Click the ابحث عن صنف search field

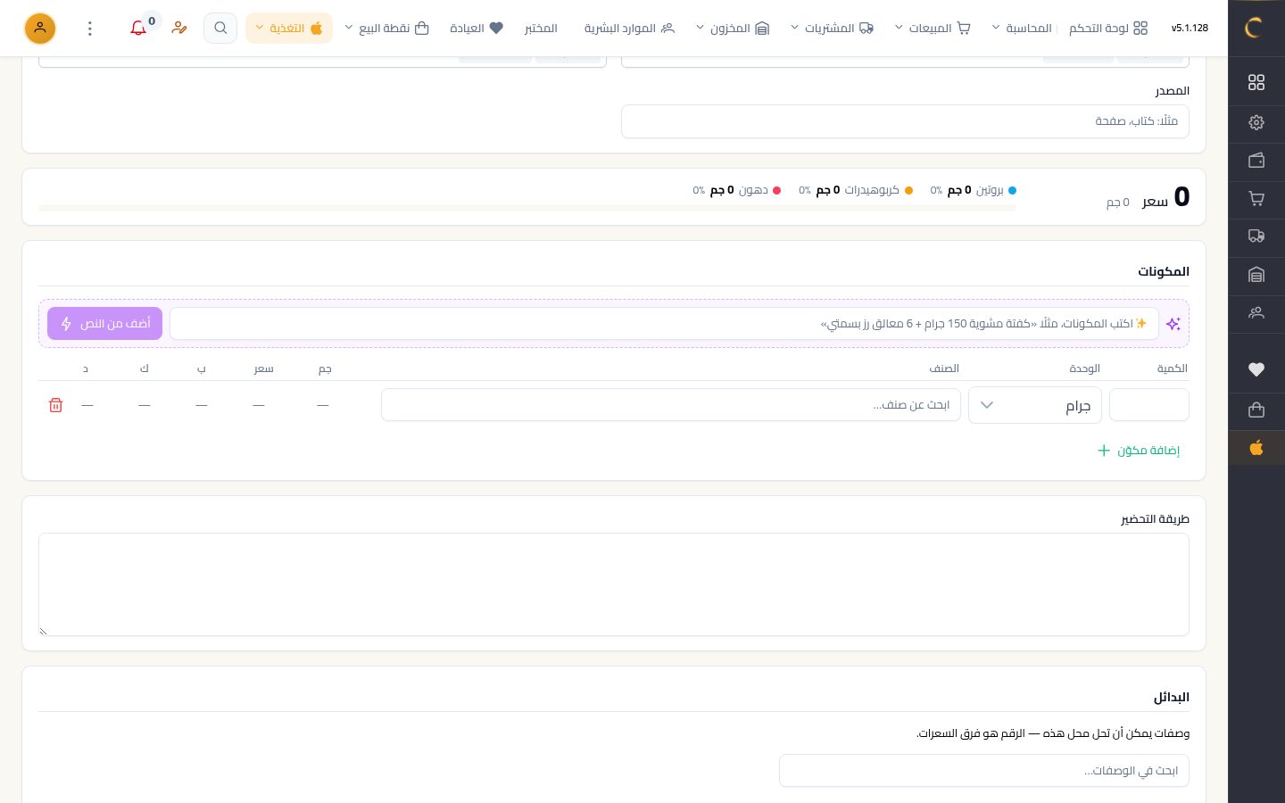click(x=671, y=405)
